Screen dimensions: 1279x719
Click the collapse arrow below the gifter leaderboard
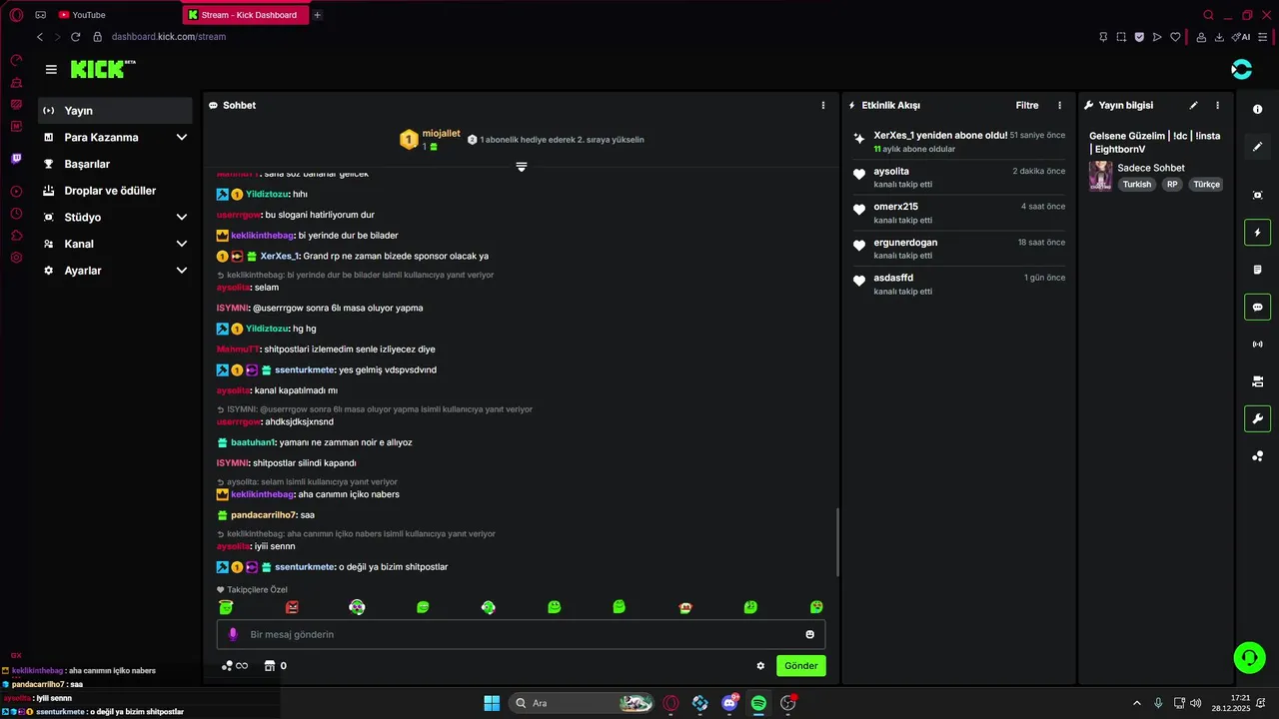[521, 167]
